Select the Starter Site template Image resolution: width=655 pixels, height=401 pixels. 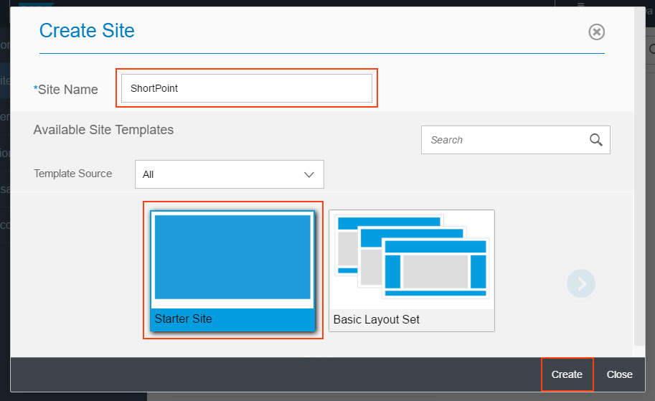pos(232,270)
